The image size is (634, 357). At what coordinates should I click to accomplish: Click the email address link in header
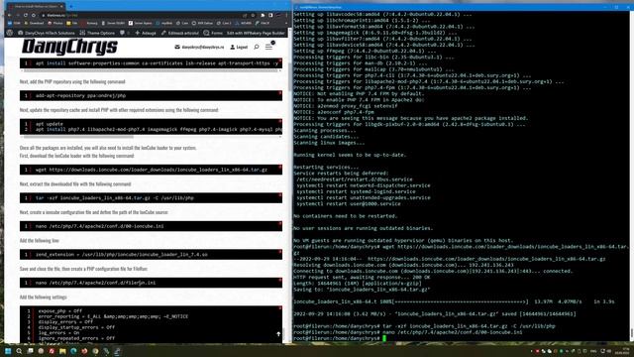click(199, 47)
